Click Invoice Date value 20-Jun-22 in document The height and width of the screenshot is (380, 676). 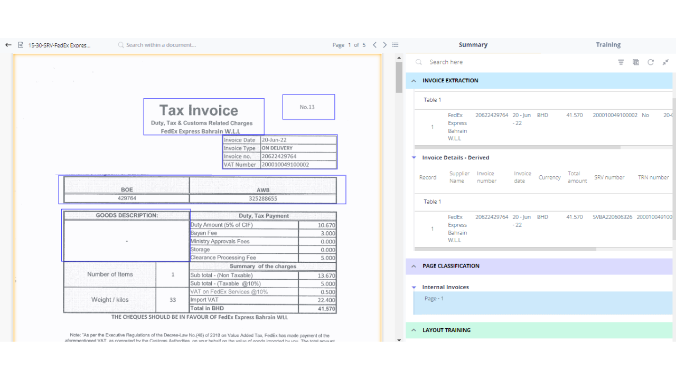tap(274, 140)
